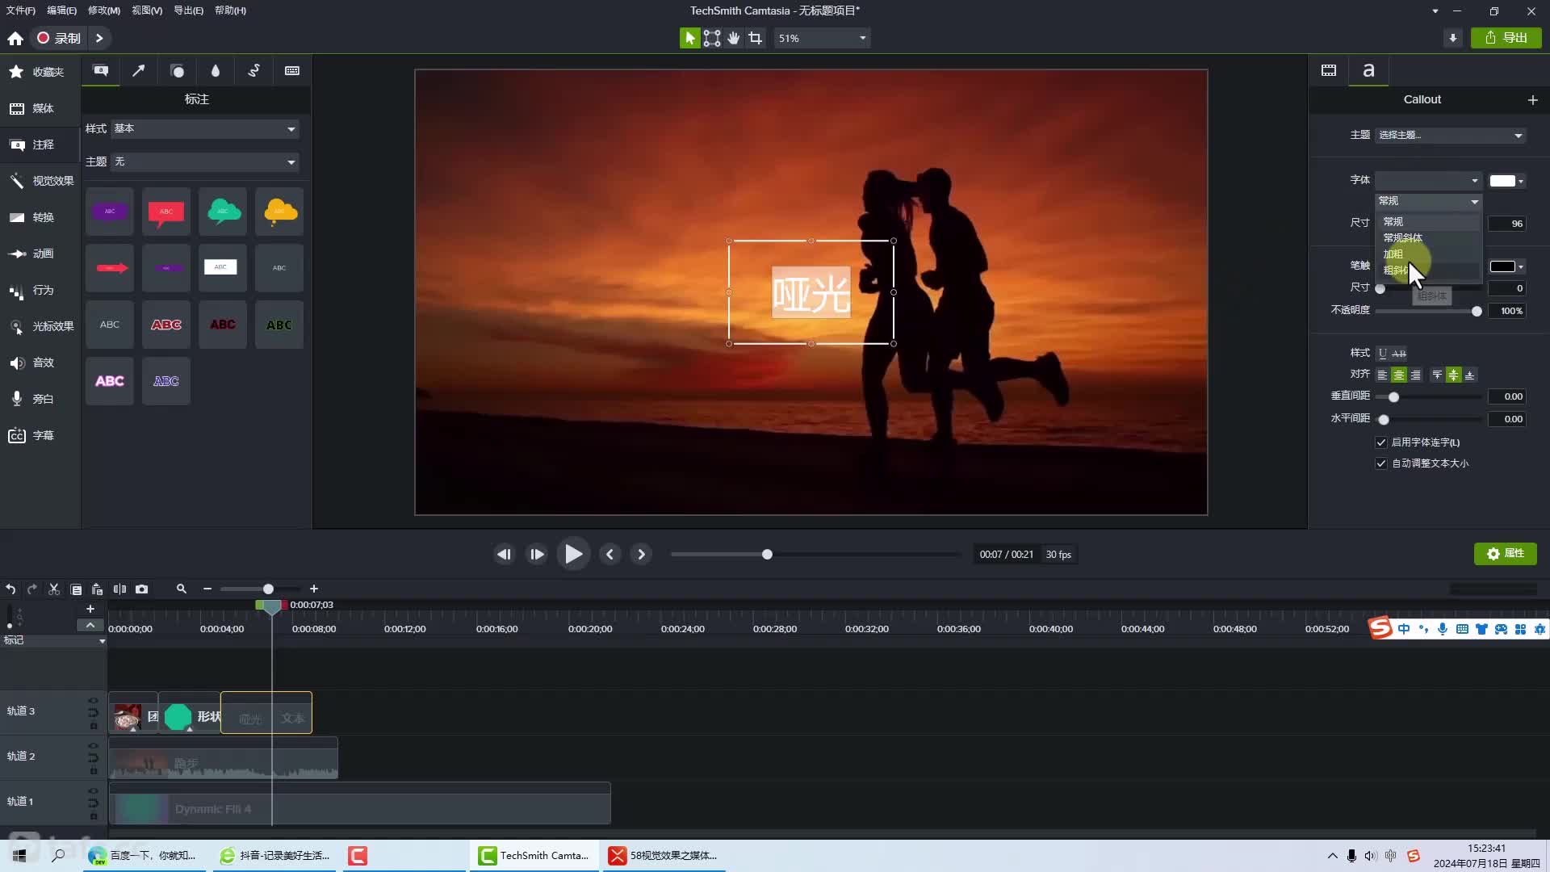The image size is (1550, 872).
Task: Open the 选择主题 dropdown in Callout properties
Action: pos(1450,135)
